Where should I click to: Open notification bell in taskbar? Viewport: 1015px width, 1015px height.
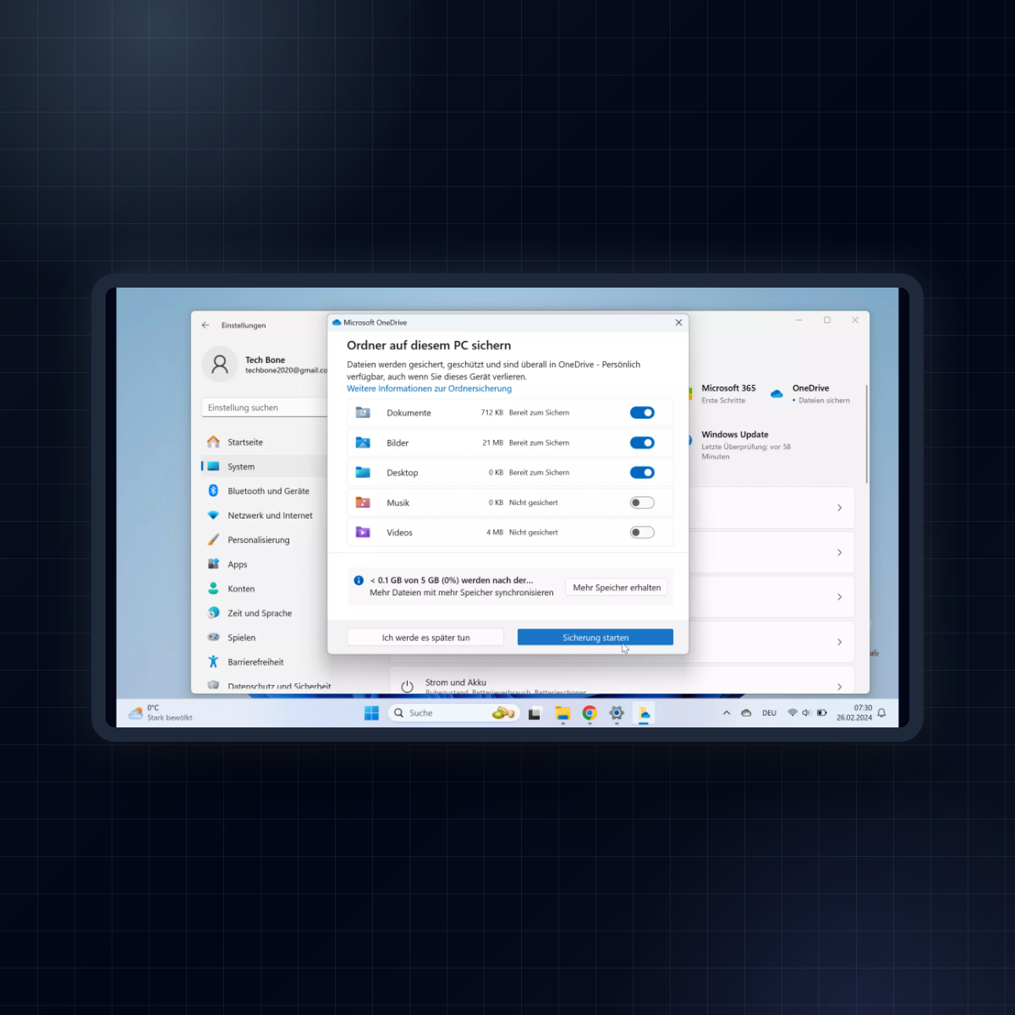(881, 713)
